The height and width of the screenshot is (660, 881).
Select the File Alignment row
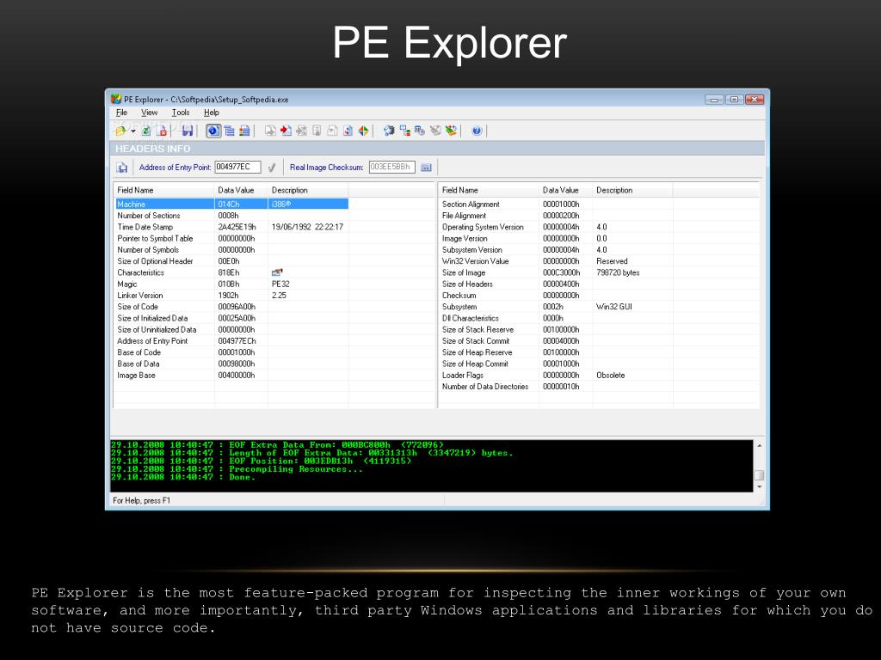557,216
